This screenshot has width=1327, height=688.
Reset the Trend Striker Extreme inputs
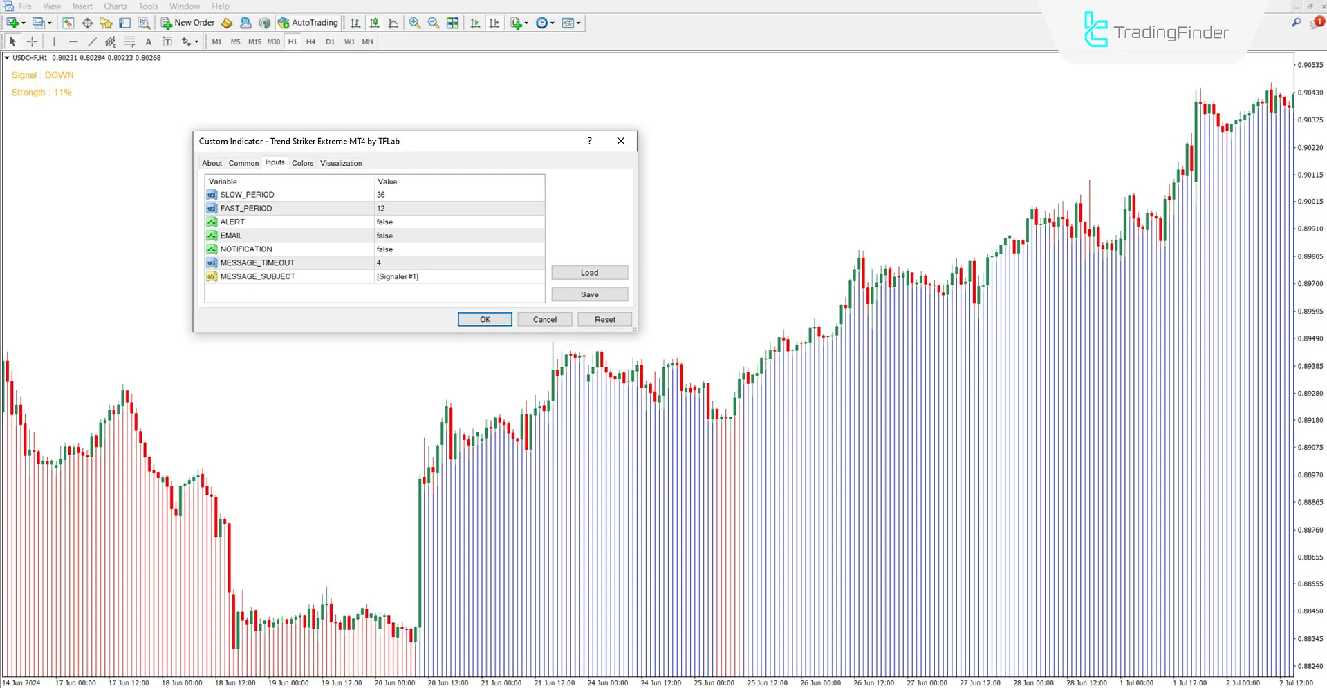[x=604, y=319]
